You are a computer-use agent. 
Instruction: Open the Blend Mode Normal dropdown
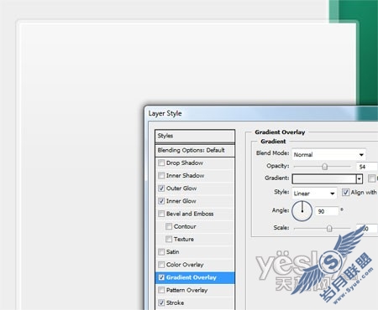328,154
